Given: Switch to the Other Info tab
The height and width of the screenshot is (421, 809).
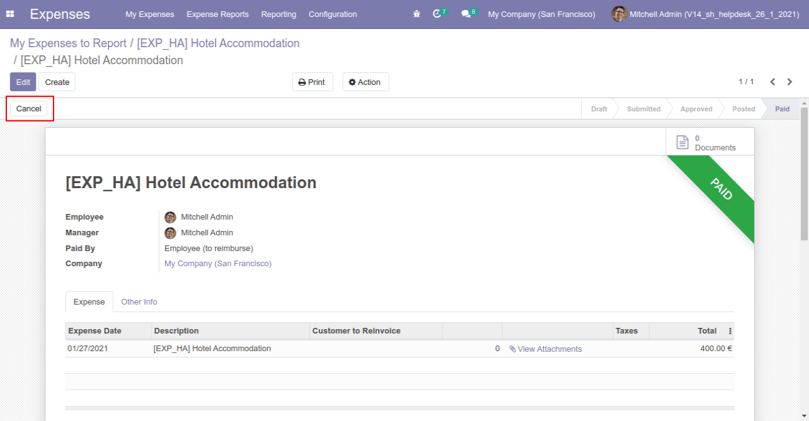Looking at the screenshot, I should tap(139, 302).
